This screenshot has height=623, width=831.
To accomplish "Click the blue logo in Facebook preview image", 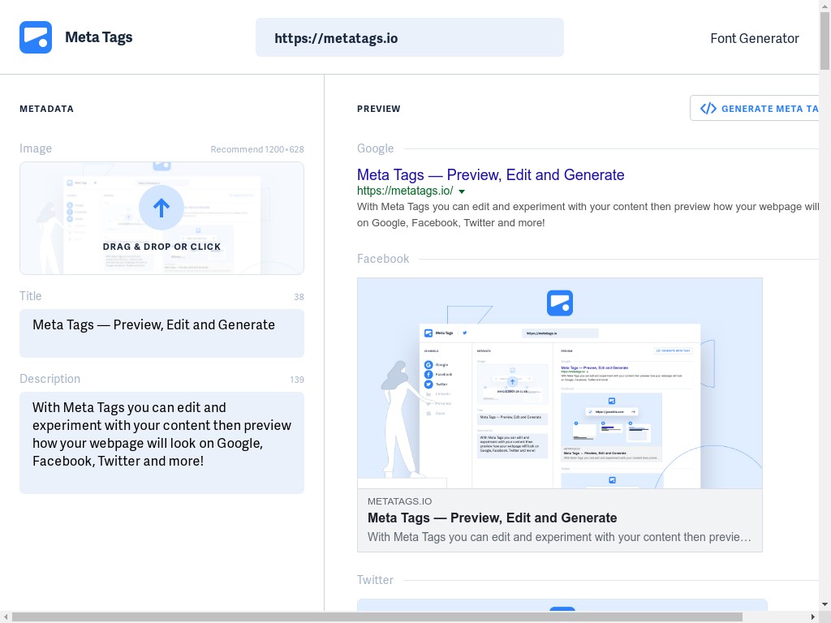I will (560, 303).
